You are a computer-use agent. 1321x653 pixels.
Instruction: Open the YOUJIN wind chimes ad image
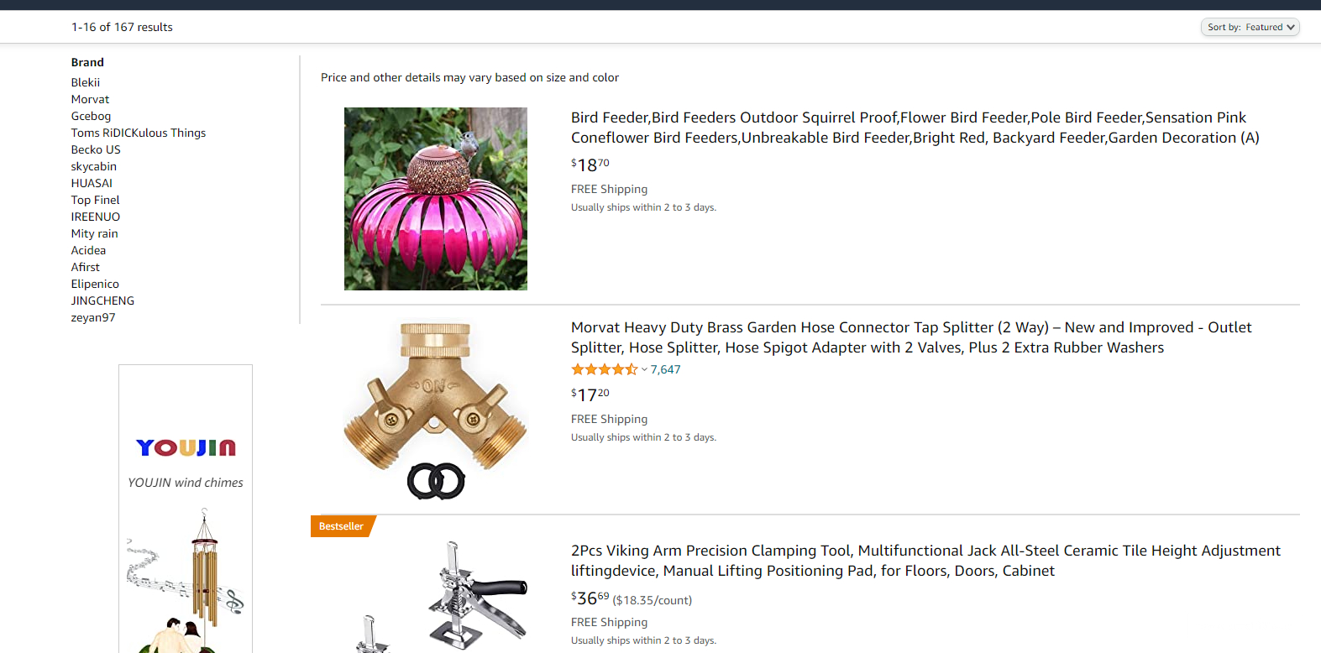(186, 579)
